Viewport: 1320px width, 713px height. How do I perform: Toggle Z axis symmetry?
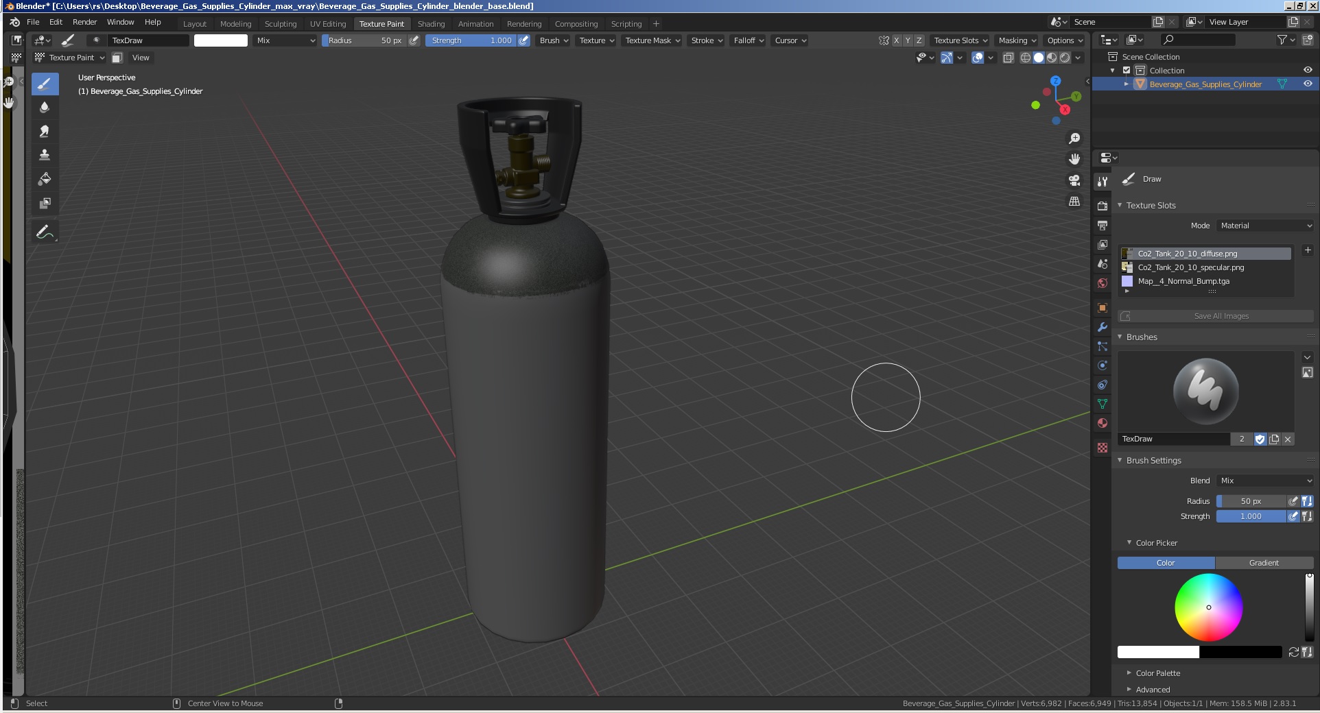[x=919, y=40]
